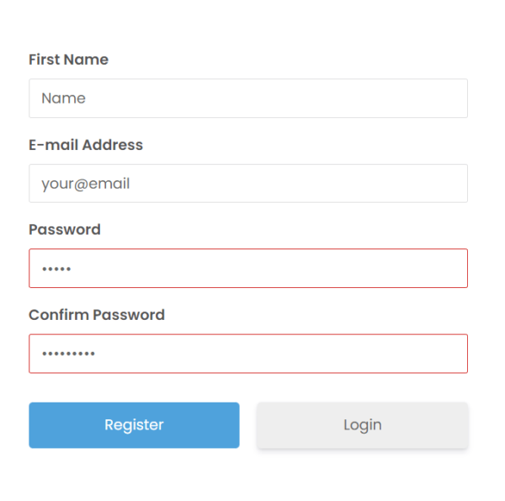Activate the name entry box
Screen dimensions: 505x501
(x=247, y=99)
